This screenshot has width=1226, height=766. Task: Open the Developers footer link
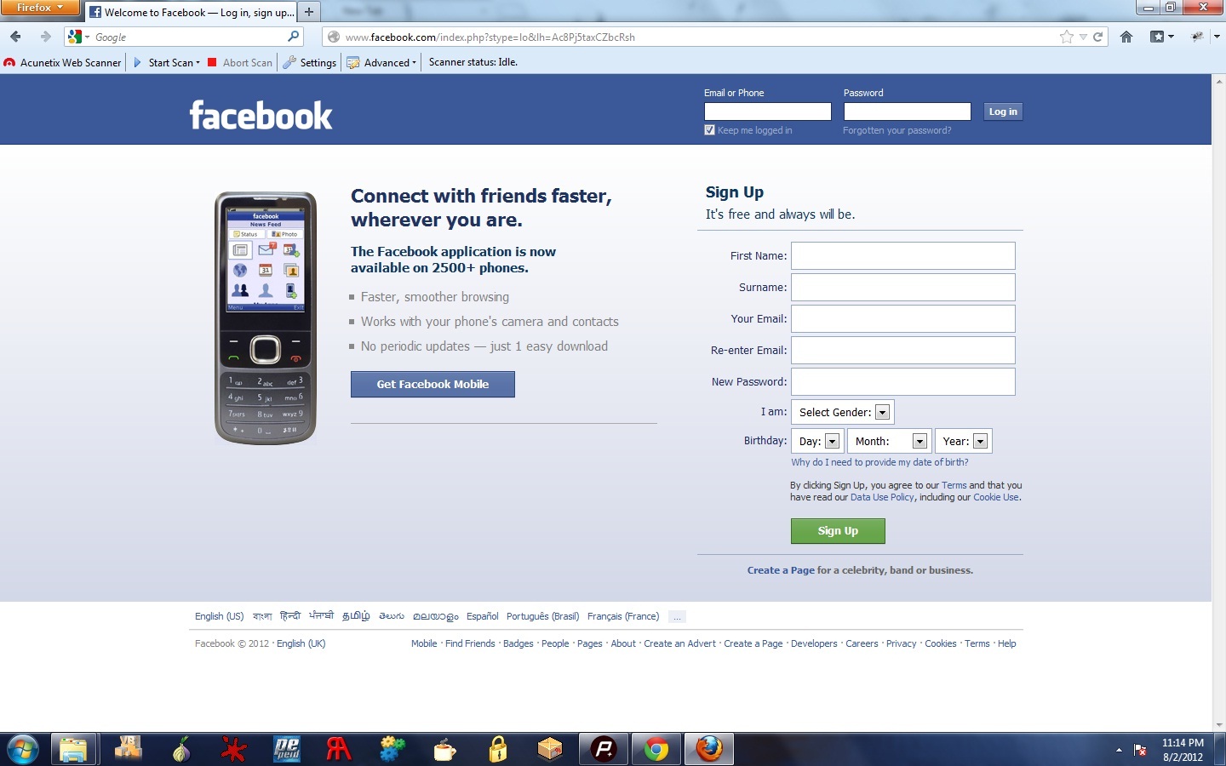(x=814, y=643)
